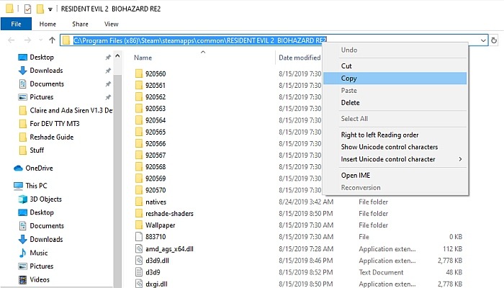
Task: Open the Reshade Guide folder
Action: (x=51, y=138)
